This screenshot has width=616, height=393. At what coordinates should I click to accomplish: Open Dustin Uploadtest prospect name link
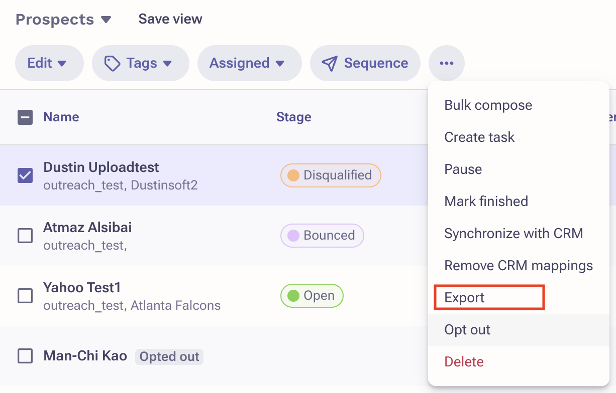[x=101, y=167]
